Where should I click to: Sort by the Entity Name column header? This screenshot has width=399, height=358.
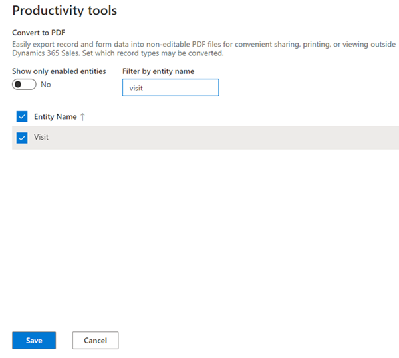click(55, 117)
